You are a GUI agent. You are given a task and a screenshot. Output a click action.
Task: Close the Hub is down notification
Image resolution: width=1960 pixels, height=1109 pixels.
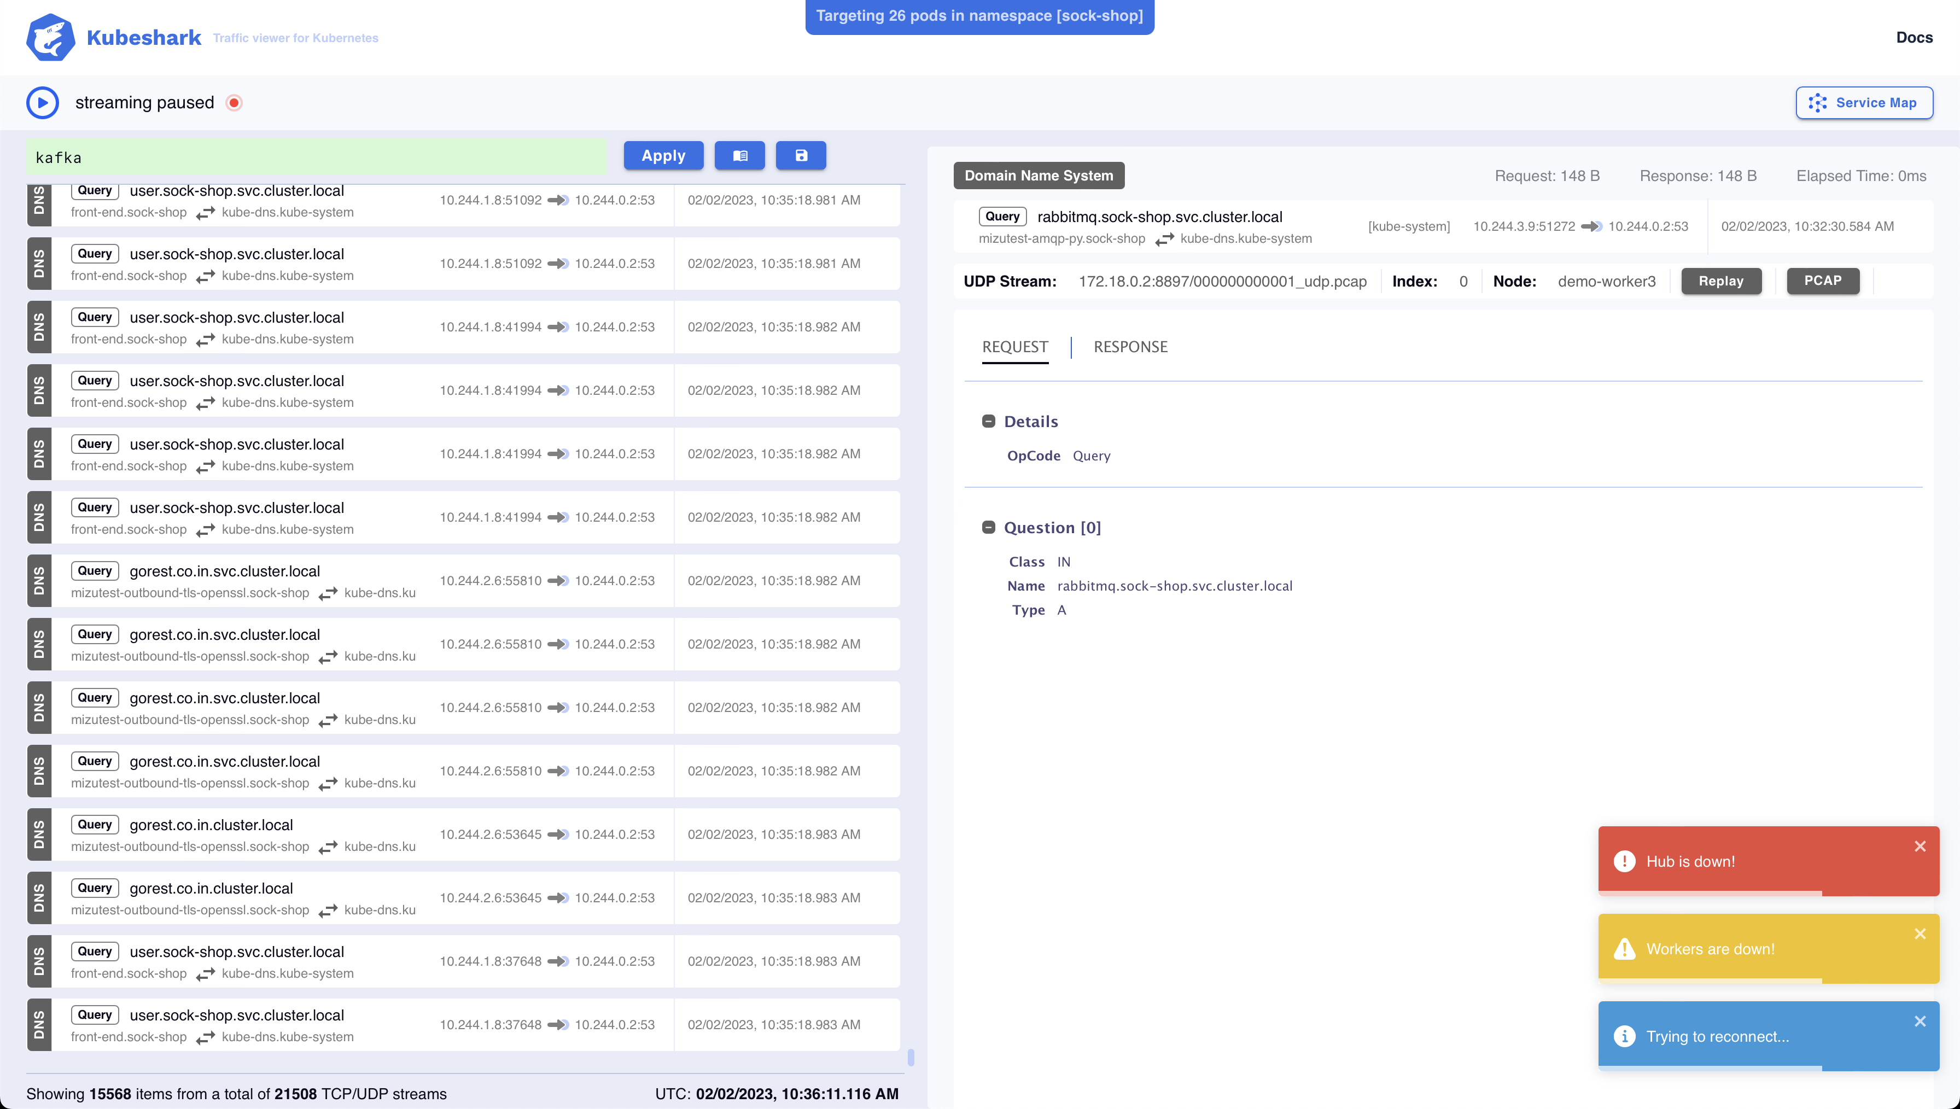pos(1921,846)
